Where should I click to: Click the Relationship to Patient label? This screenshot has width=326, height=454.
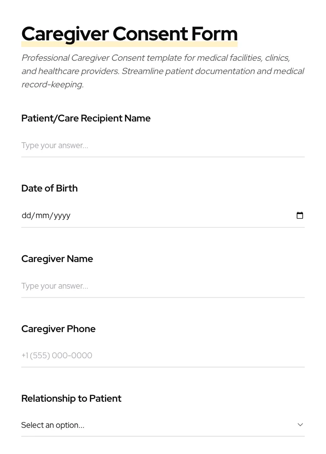tap(71, 398)
